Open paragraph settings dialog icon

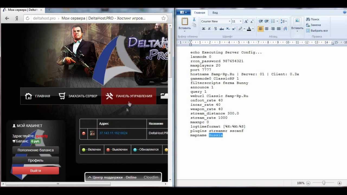coord(285,29)
